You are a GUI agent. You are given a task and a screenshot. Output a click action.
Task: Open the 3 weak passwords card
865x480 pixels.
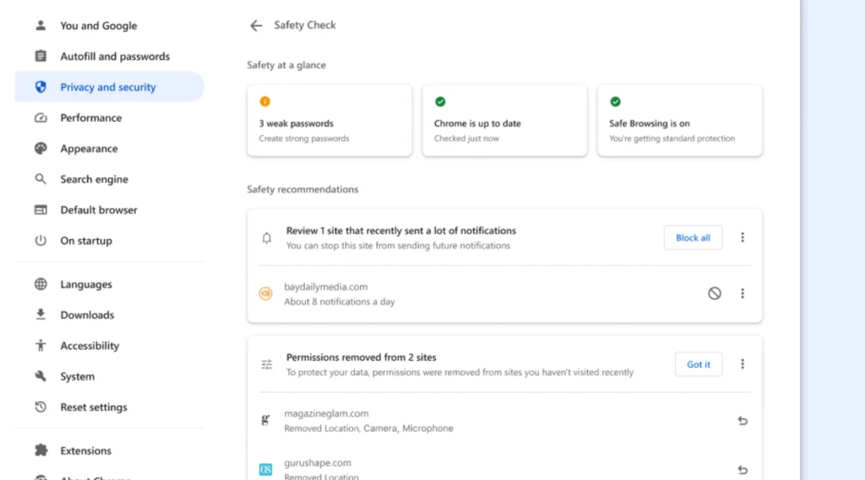[x=329, y=120]
